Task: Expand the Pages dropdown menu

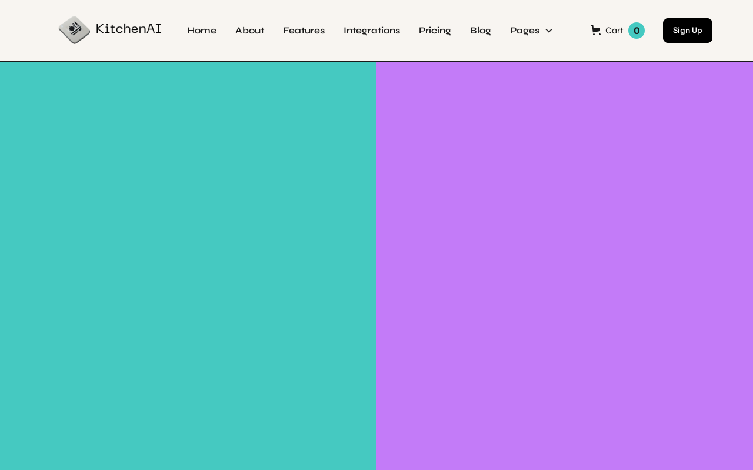Action: point(525,31)
